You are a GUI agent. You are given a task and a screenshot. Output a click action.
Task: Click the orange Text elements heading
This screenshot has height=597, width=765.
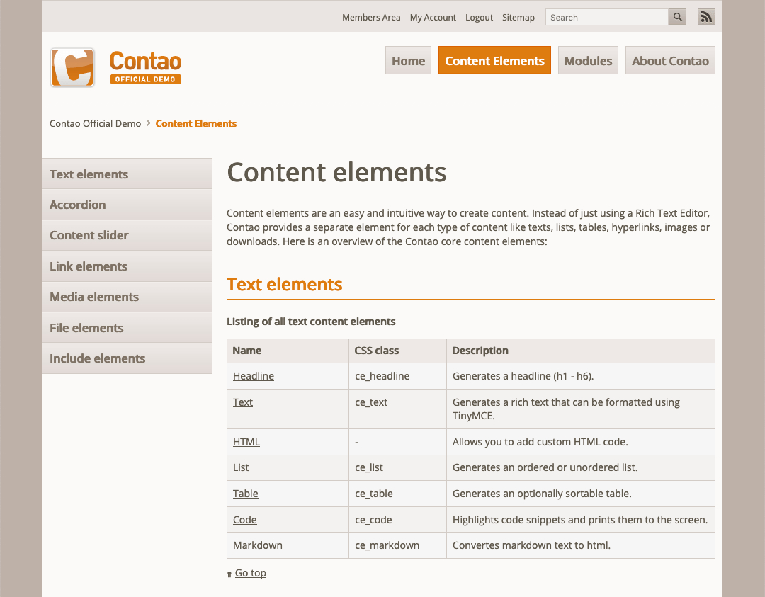285,285
